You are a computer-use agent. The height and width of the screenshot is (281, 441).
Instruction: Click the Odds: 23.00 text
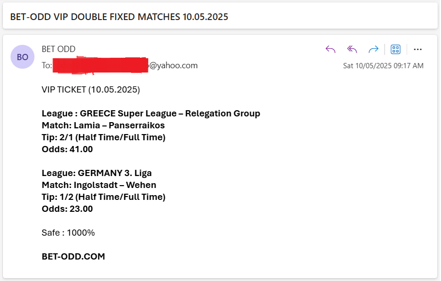(x=67, y=209)
